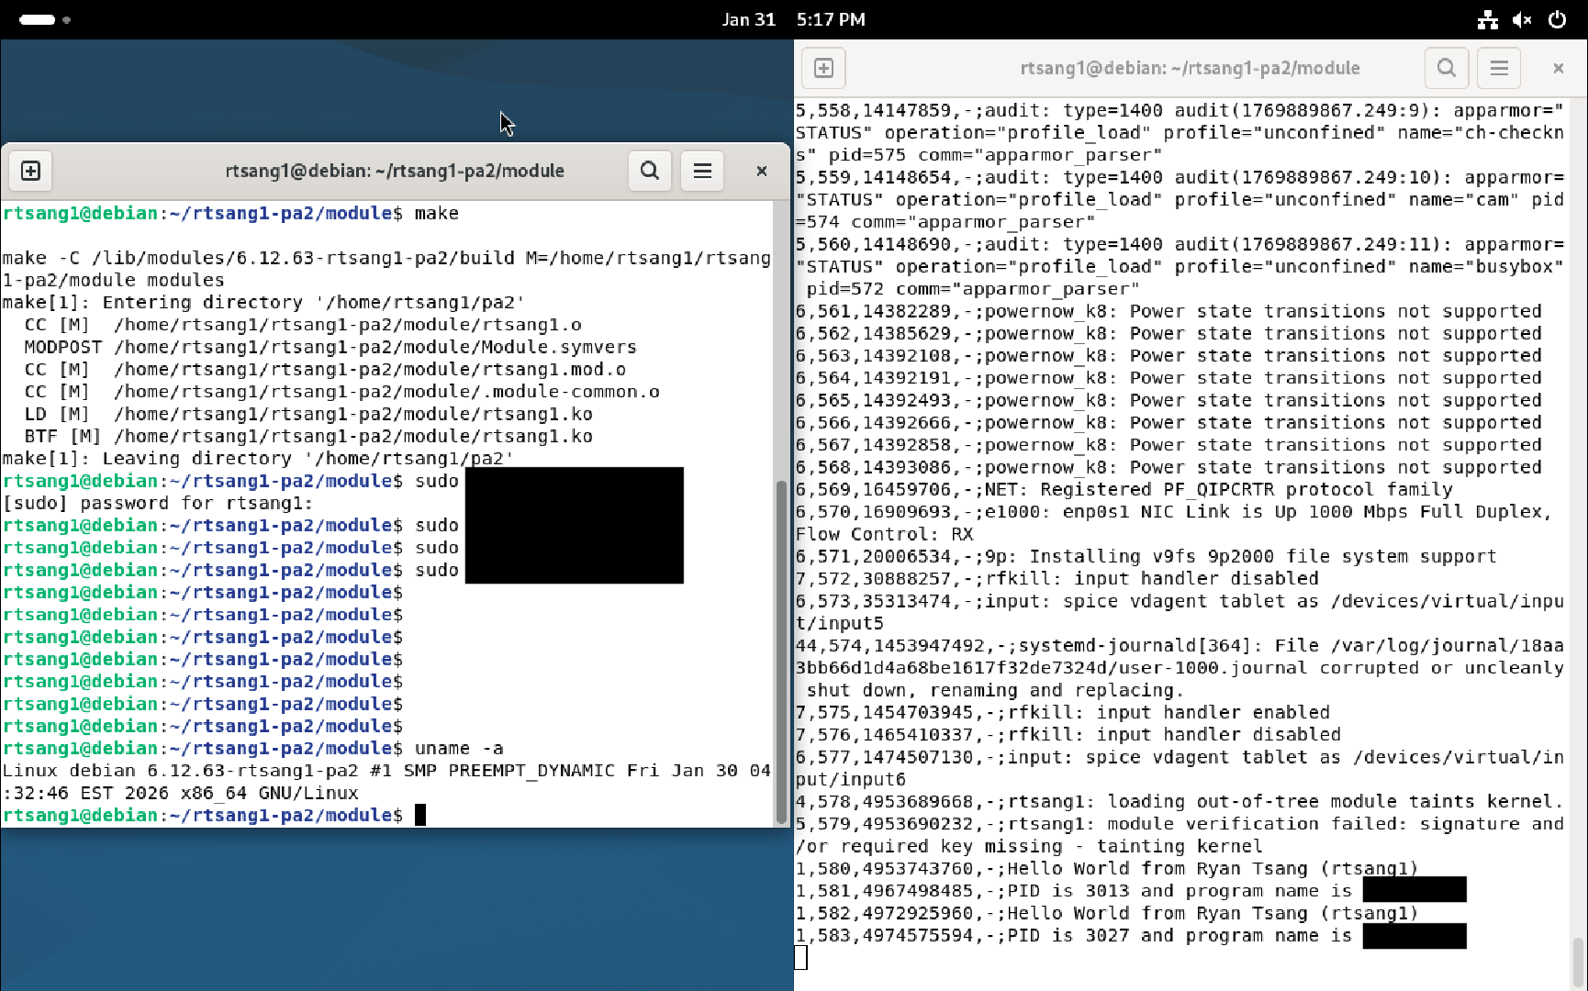Click the muted volume icon
1588x991 pixels.
1522,19
